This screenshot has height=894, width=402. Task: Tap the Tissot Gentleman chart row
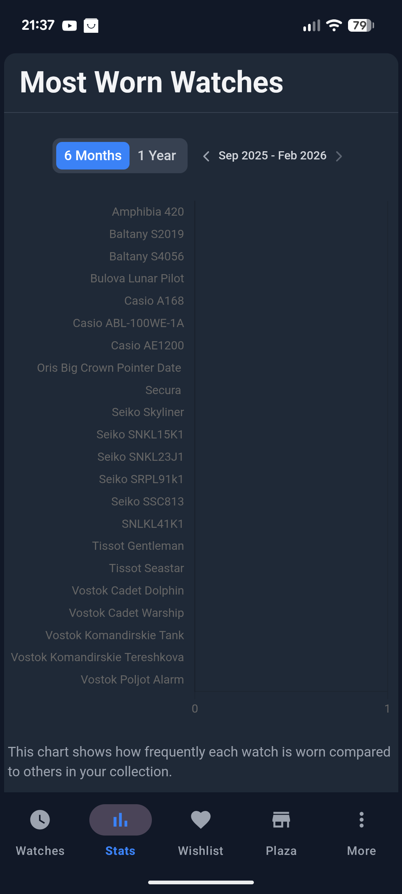pos(138,546)
